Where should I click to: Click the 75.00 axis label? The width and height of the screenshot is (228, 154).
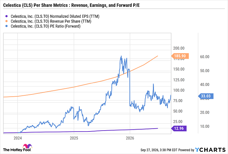[178, 101]
